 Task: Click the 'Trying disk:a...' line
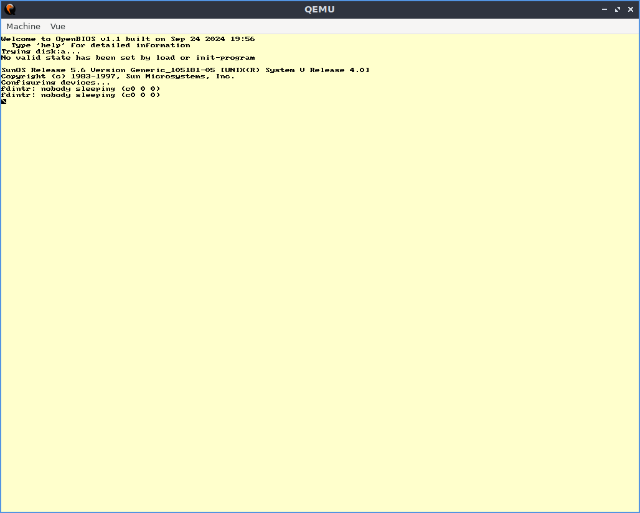[x=41, y=52]
